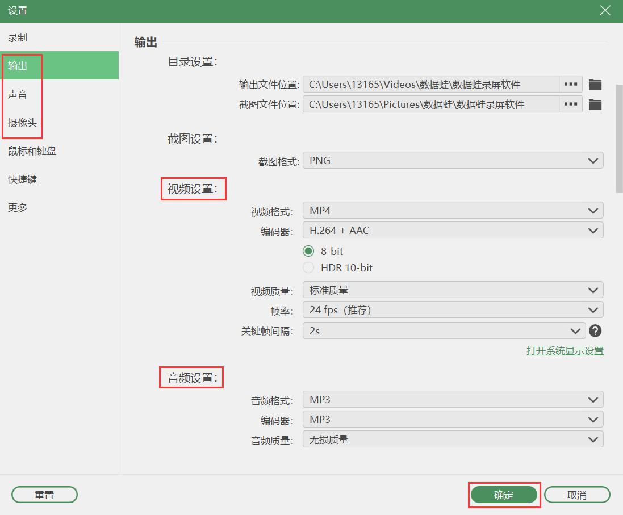623x515 pixels.
Task: Open the output file location folder icon
Action: coord(595,83)
